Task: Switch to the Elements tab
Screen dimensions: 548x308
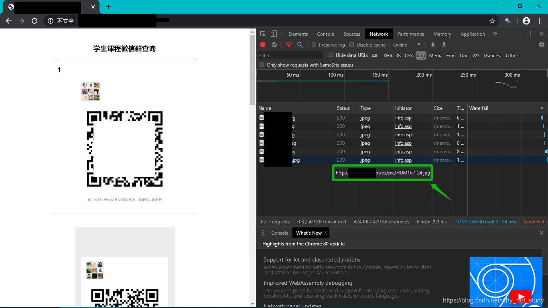Action: (x=298, y=34)
